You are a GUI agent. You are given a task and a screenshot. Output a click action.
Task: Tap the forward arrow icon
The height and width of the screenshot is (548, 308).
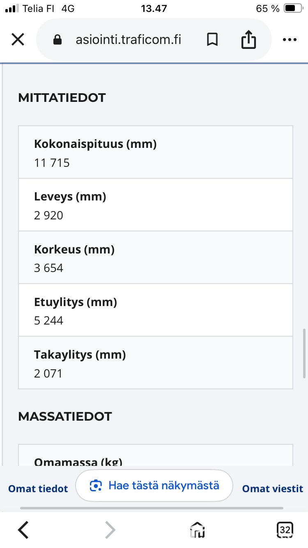(110, 530)
